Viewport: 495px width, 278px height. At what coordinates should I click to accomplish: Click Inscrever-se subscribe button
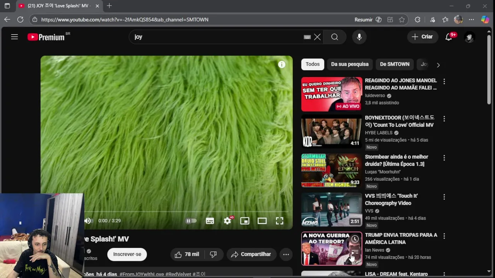coord(127,254)
